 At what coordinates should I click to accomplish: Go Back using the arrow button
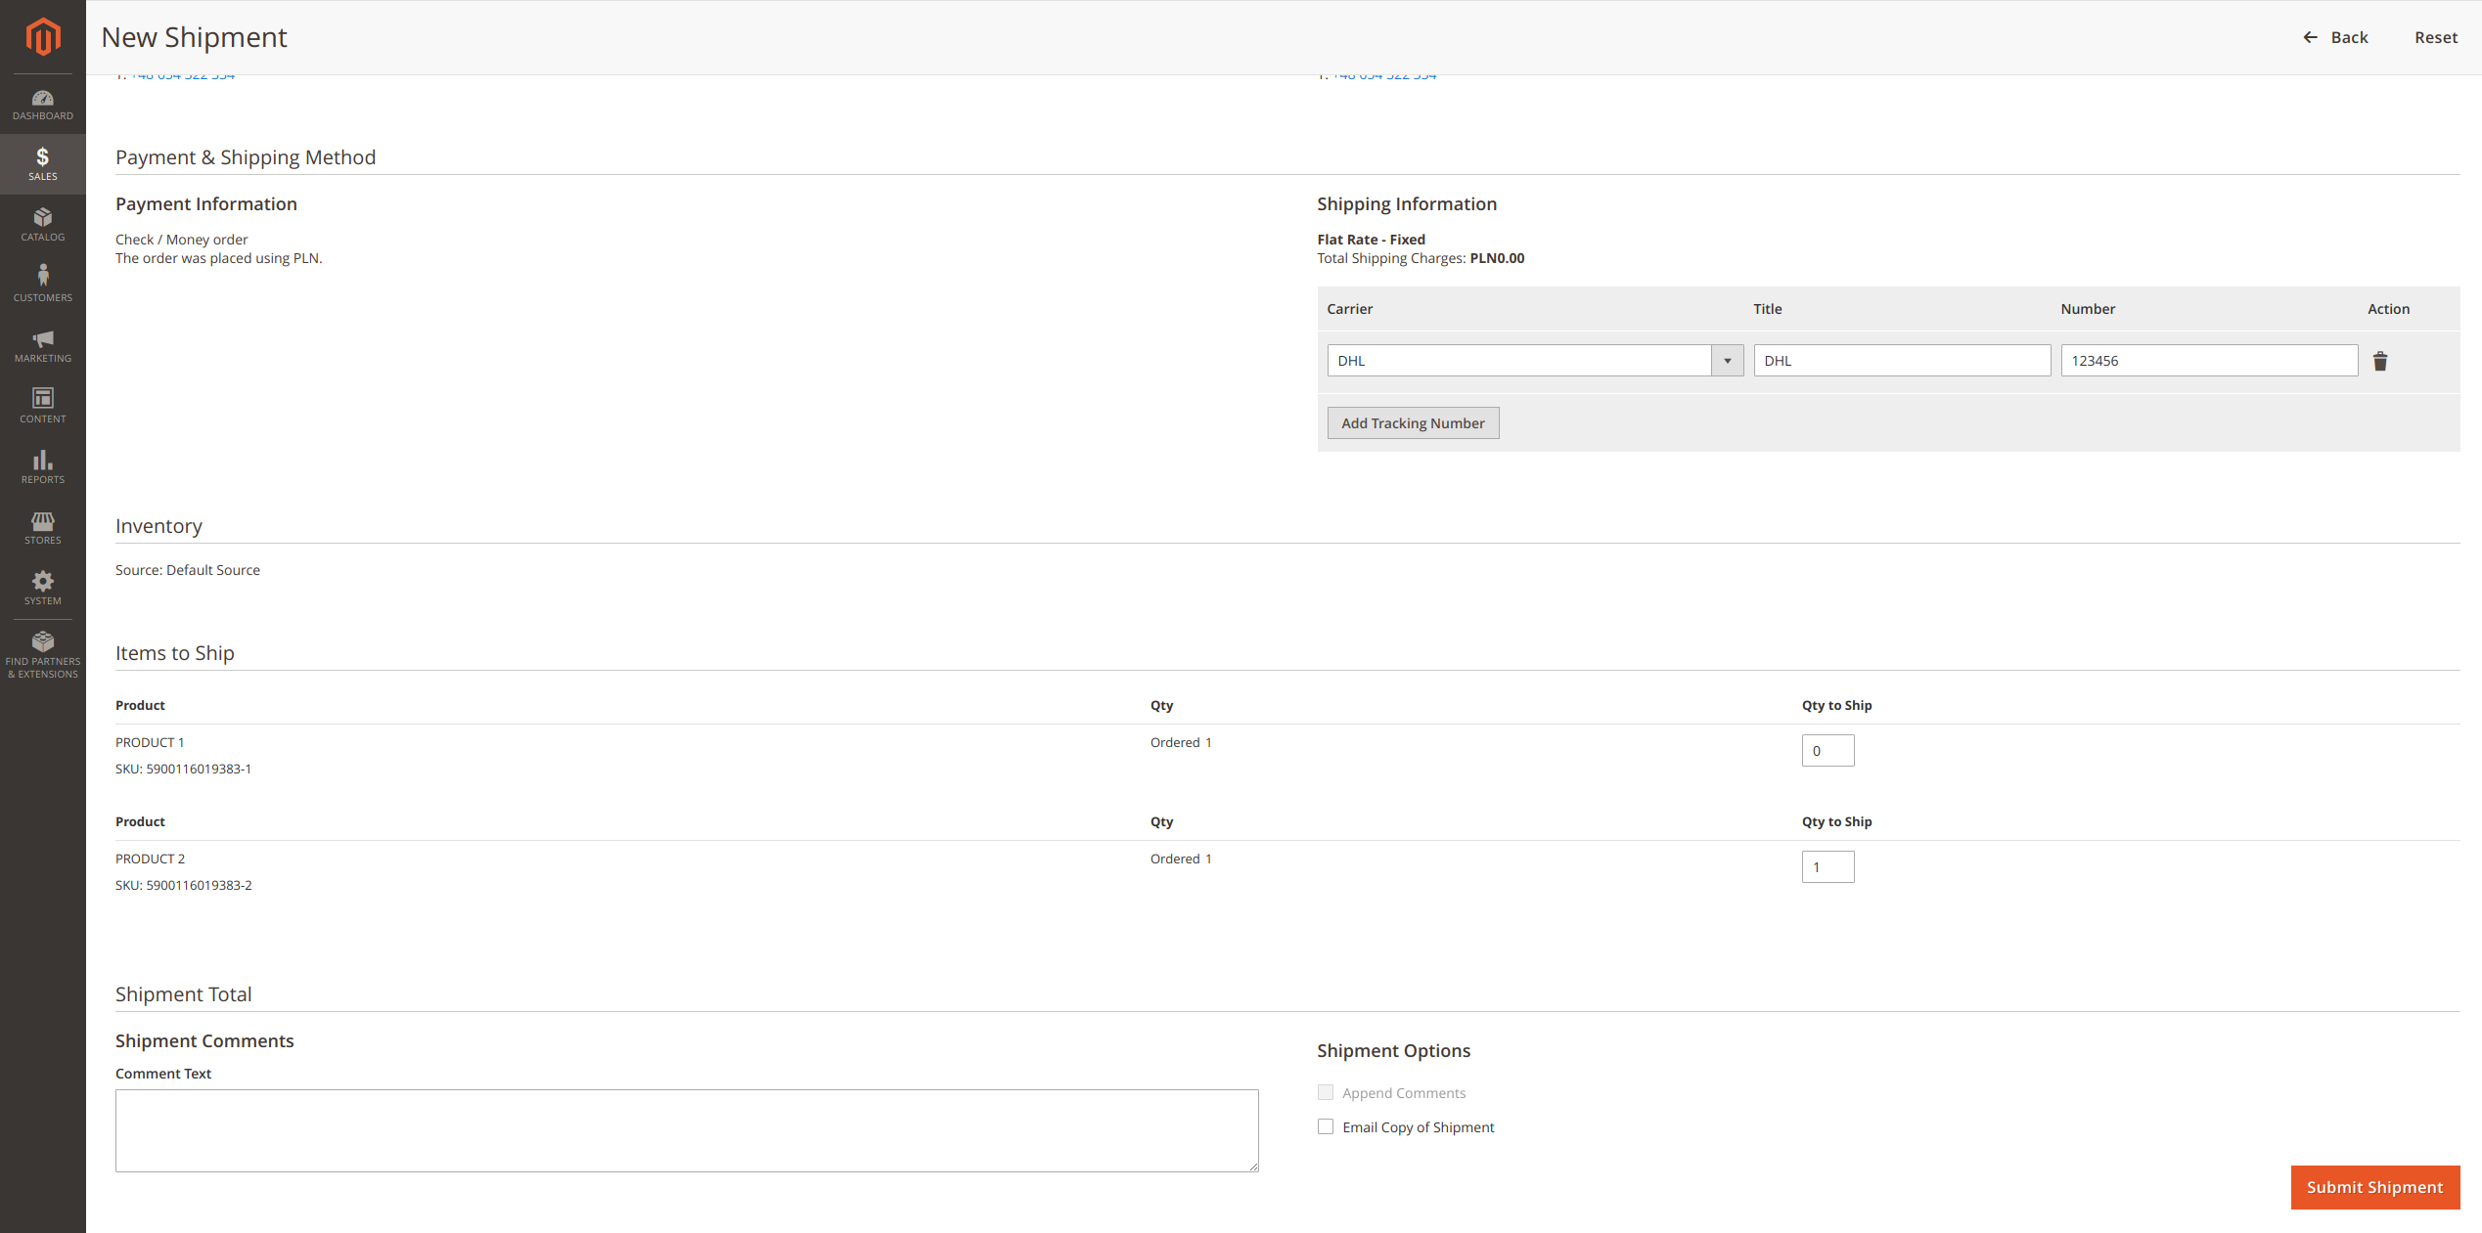2335,37
